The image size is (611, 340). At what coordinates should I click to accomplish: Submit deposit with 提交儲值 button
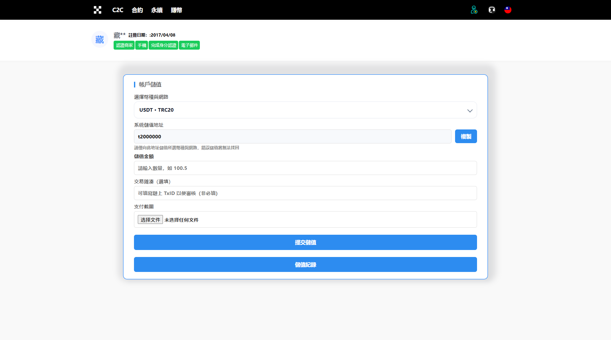coord(305,242)
